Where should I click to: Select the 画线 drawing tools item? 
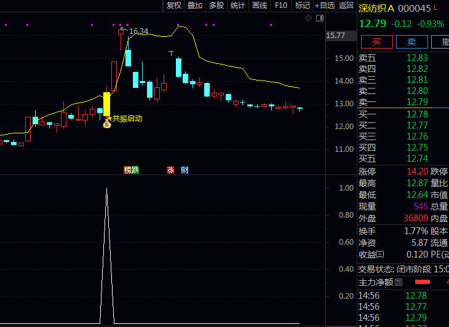(260, 6)
